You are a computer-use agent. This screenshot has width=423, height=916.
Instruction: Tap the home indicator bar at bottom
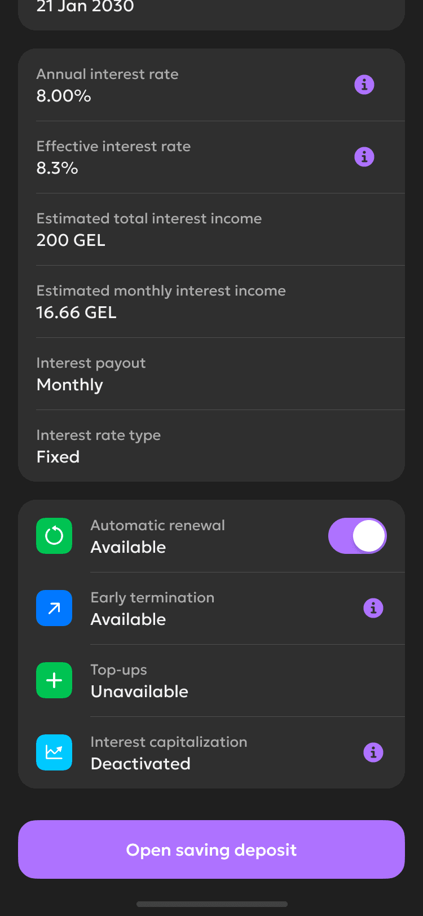211,904
